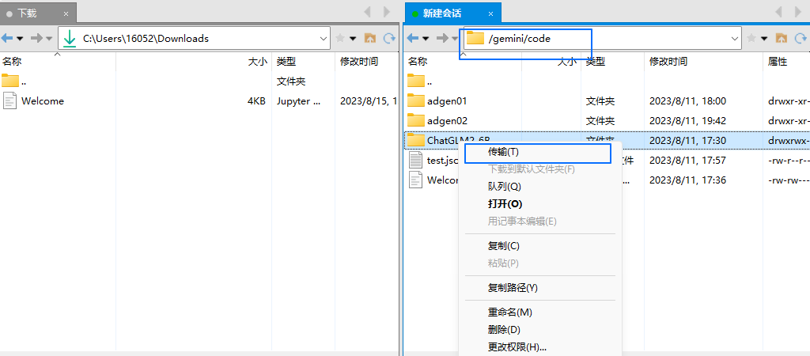This screenshot has height=356, width=810.
Task: Select 删除(D) in the context menu
Action: click(504, 330)
